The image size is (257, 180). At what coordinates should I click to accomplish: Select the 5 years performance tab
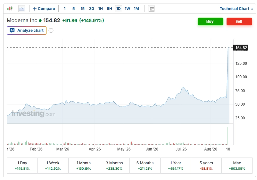[x=206, y=165]
